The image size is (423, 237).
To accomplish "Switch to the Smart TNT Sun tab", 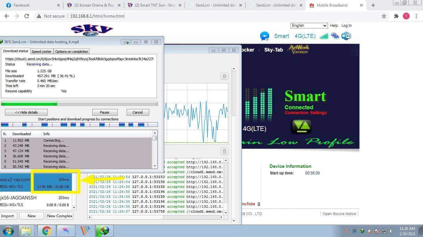I will 154,5.
